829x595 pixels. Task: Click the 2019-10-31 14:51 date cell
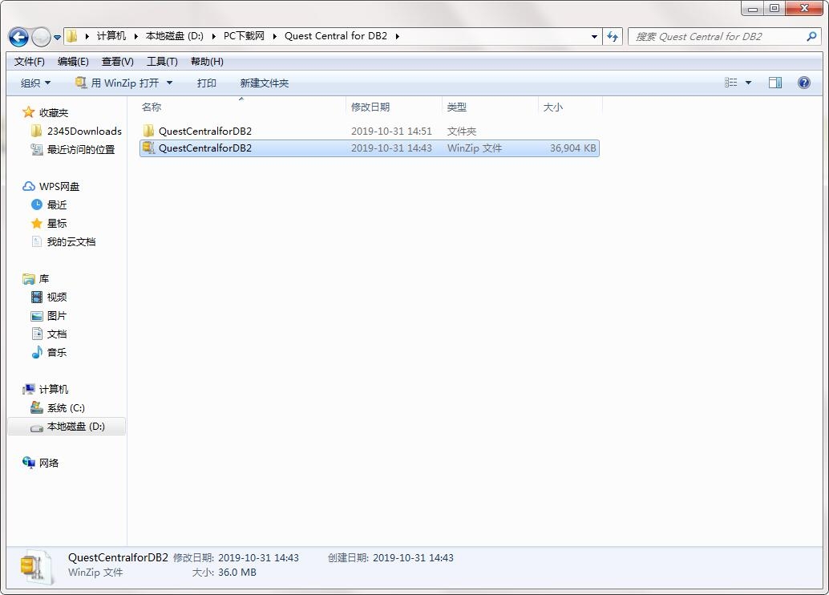click(x=391, y=132)
